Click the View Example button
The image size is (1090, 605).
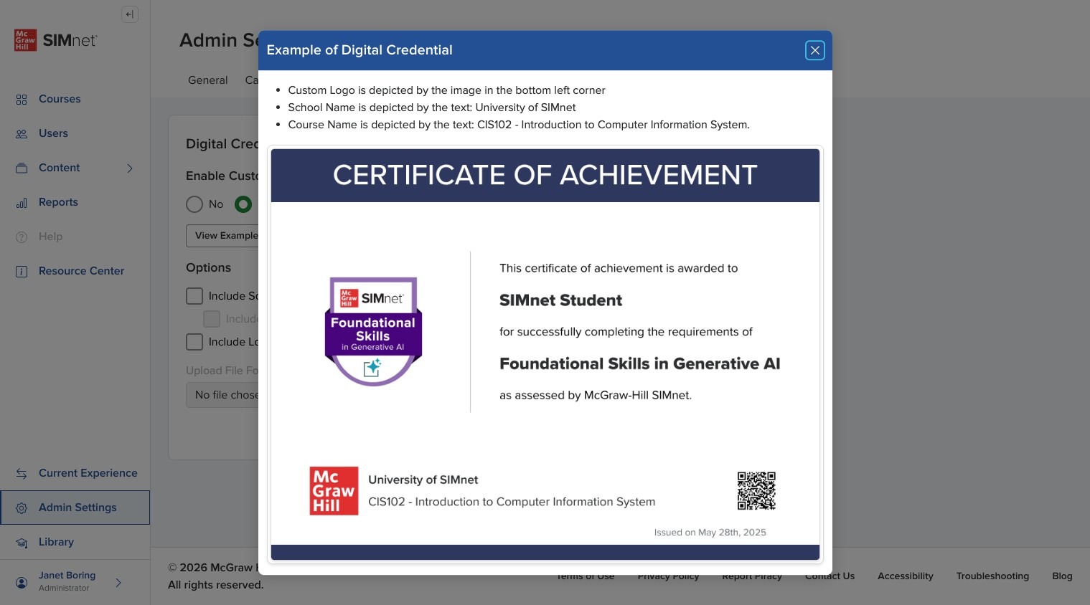pos(222,236)
